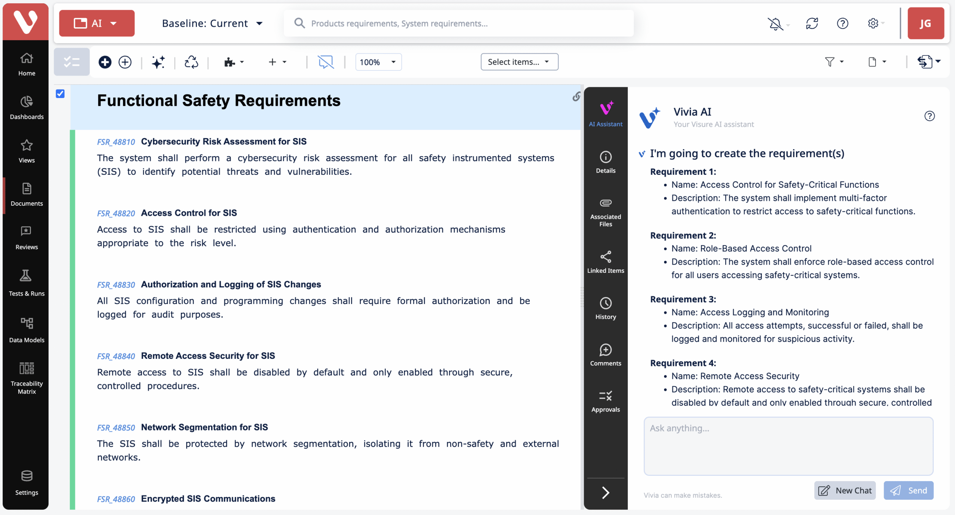The image size is (955, 515).
Task: Click the link icon beside document title
Action: (576, 97)
